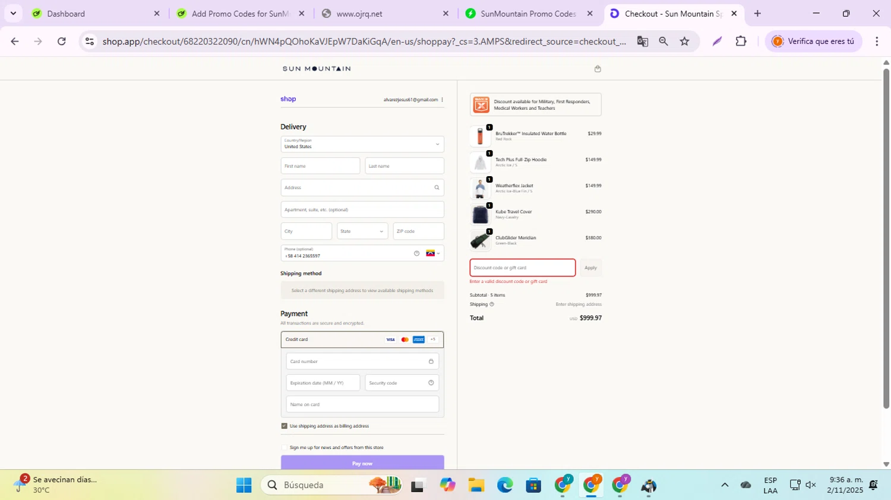
Task: Open Microsoft Store from taskbar
Action: (533, 485)
